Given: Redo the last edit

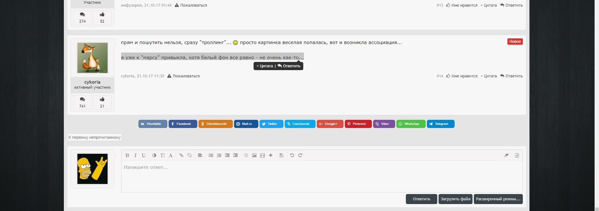Looking at the screenshot, I should click(x=300, y=155).
